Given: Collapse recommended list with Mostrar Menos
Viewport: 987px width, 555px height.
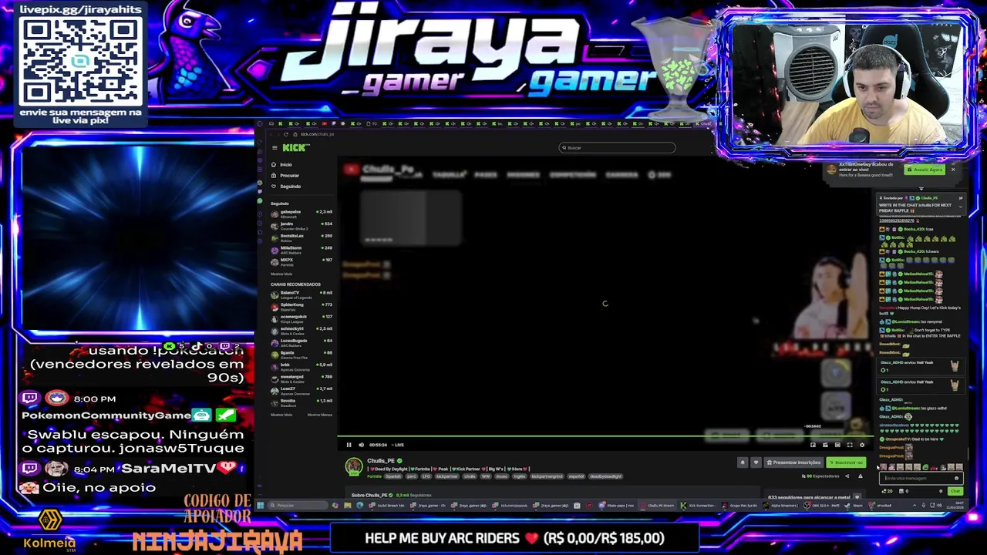Looking at the screenshot, I should coord(320,415).
